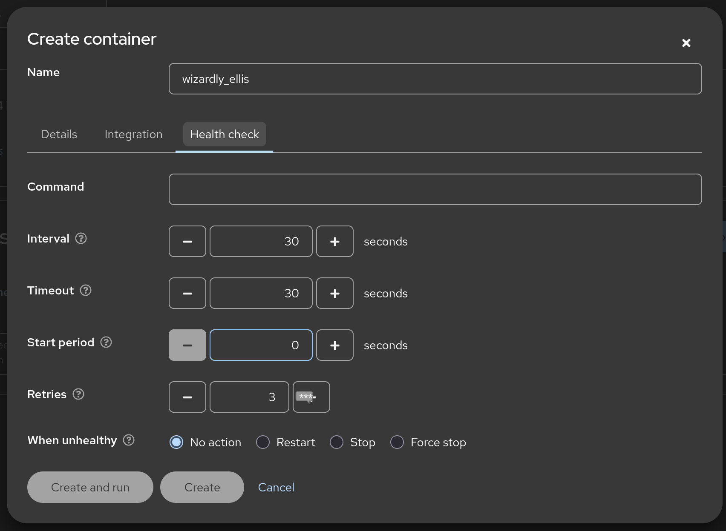Click the Retries value field
The image size is (726, 531).
(x=249, y=397)
